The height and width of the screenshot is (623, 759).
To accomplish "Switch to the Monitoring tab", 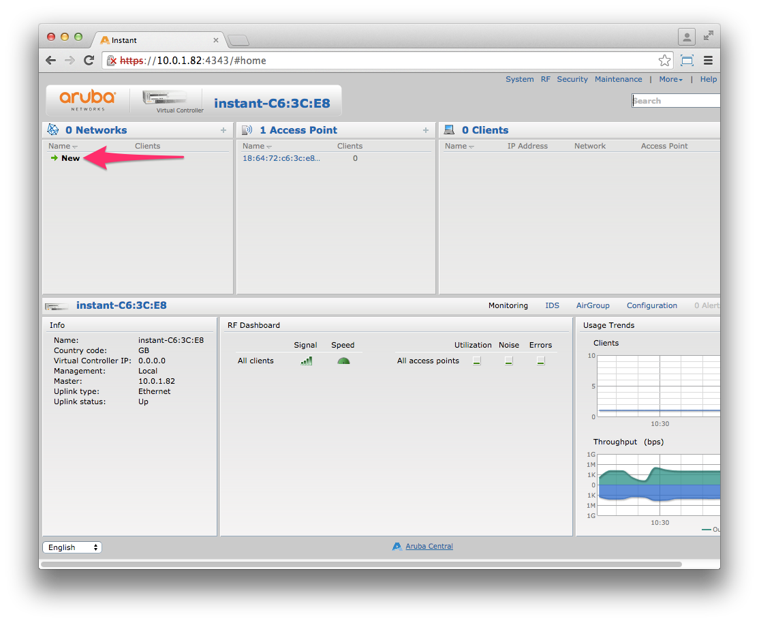I will pyautogui.click(x=508, y=305).
